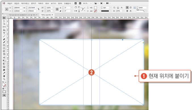This screenshot has height=110, width=192.
Task: Click the Y position stepper arrows
Action: pos(12,11)
